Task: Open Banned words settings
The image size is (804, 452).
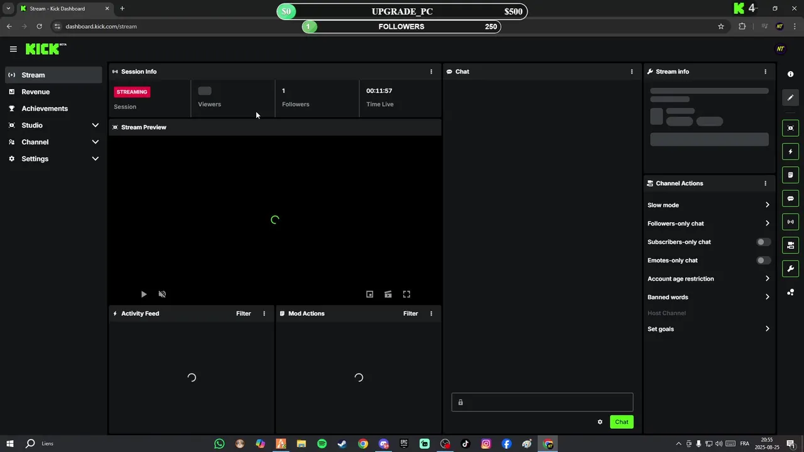Action: pos(709,297)
